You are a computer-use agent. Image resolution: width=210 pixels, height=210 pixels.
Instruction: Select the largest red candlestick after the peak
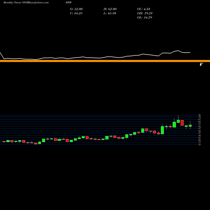coord(182,123)
